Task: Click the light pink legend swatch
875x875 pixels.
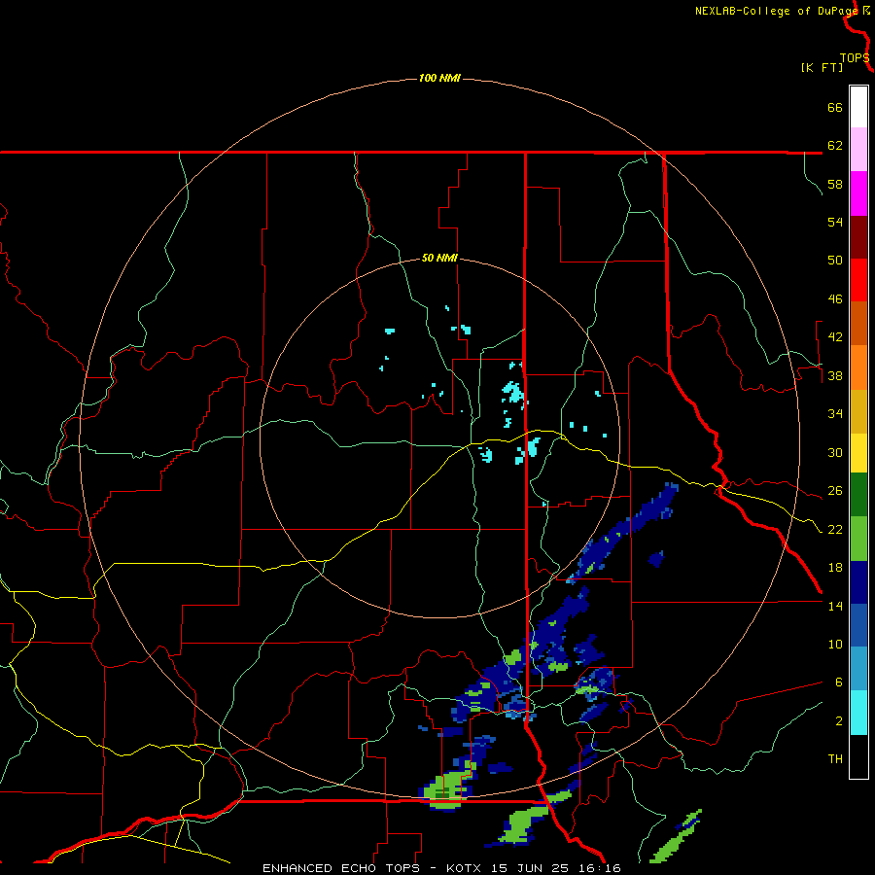Action: coord(858,149)
